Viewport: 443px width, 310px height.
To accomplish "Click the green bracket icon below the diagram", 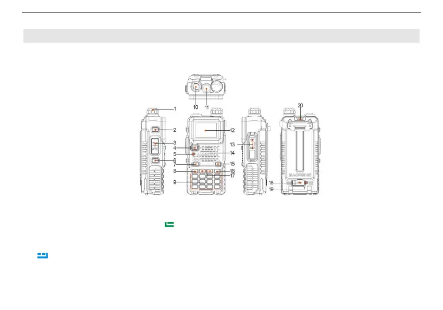I will (x=169, y=225).
